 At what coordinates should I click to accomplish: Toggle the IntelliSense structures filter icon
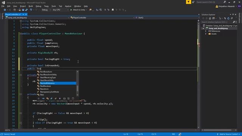click(x=51, y=98)
